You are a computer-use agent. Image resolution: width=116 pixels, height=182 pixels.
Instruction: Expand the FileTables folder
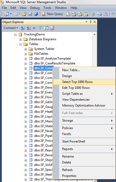25,54
